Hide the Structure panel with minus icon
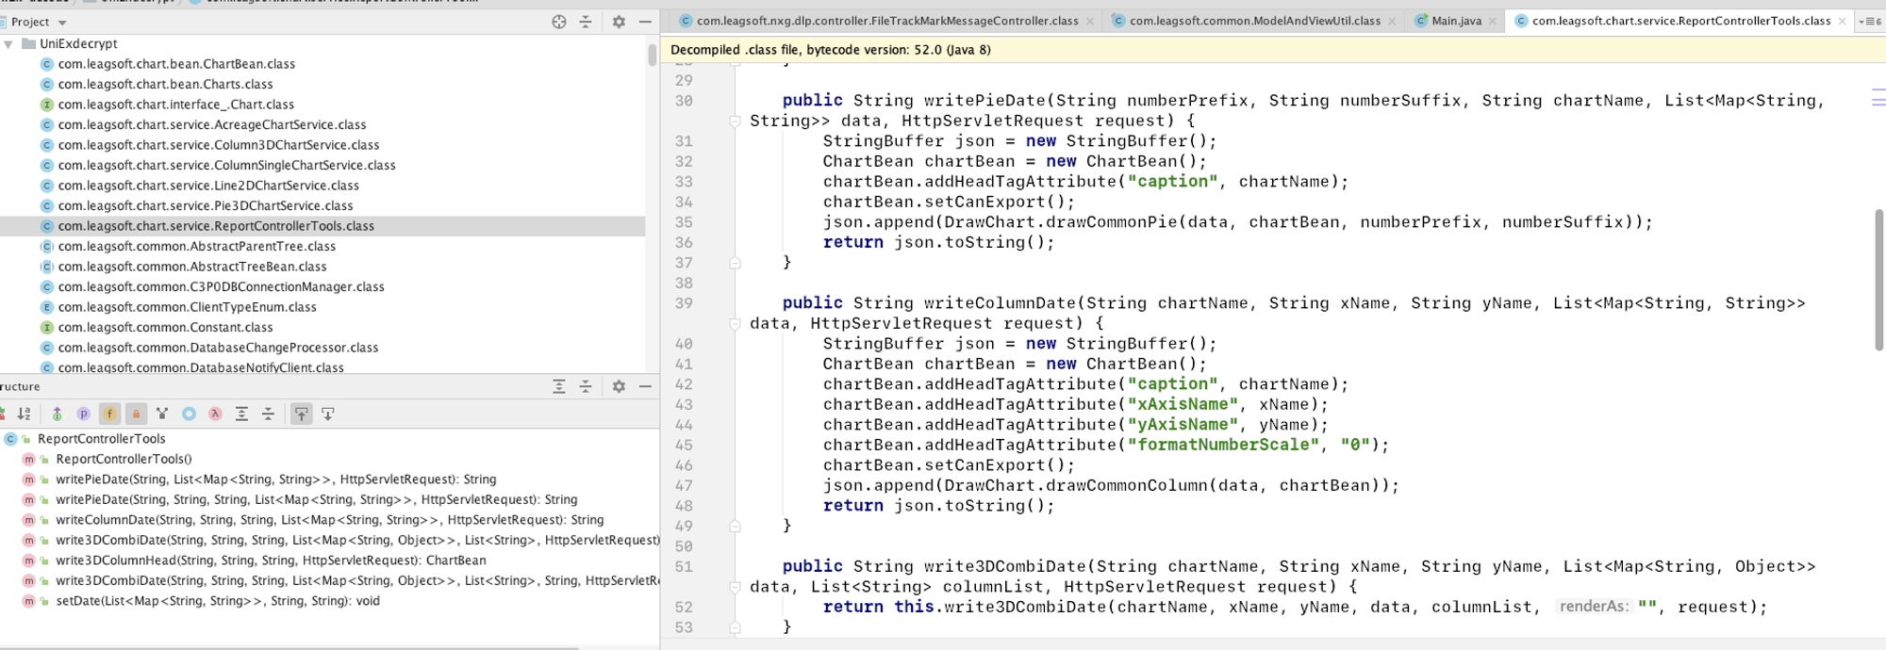Screen dimensions: 1886x650 [x=645, y=386]
